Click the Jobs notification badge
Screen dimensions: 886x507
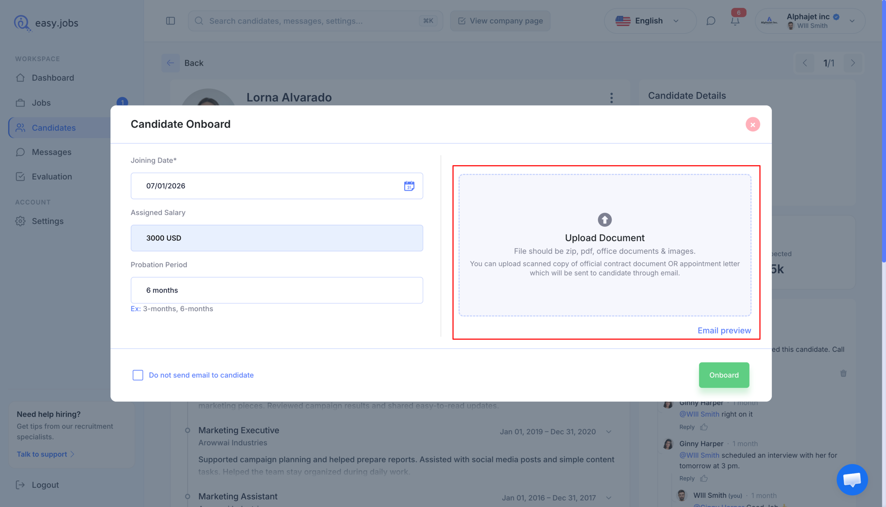[122, 102]
